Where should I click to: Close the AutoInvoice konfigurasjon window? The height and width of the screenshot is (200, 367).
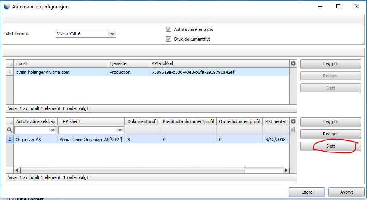(x=357, y=6)
